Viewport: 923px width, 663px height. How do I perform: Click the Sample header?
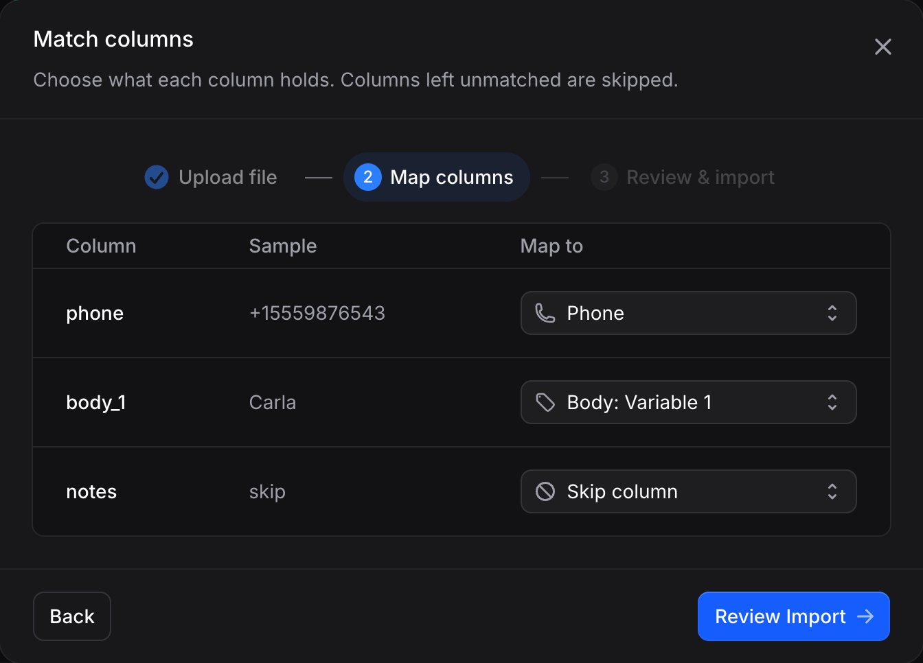click(x=283, y=246)
